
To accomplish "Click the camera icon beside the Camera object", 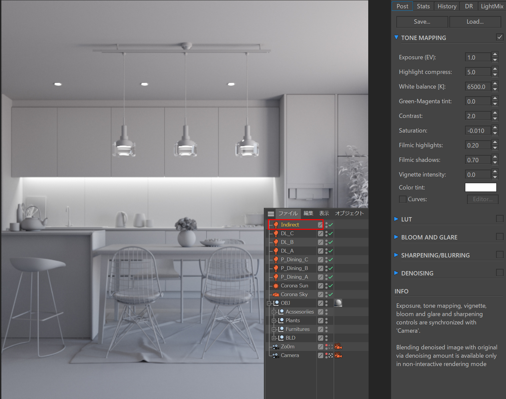I will (338, 355).
